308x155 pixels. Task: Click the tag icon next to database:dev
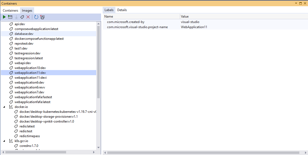click(x=11, y=34)
